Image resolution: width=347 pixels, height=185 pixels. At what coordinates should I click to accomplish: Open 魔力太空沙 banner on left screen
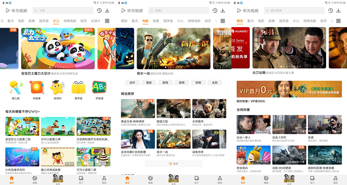click(x=58, y=49)
